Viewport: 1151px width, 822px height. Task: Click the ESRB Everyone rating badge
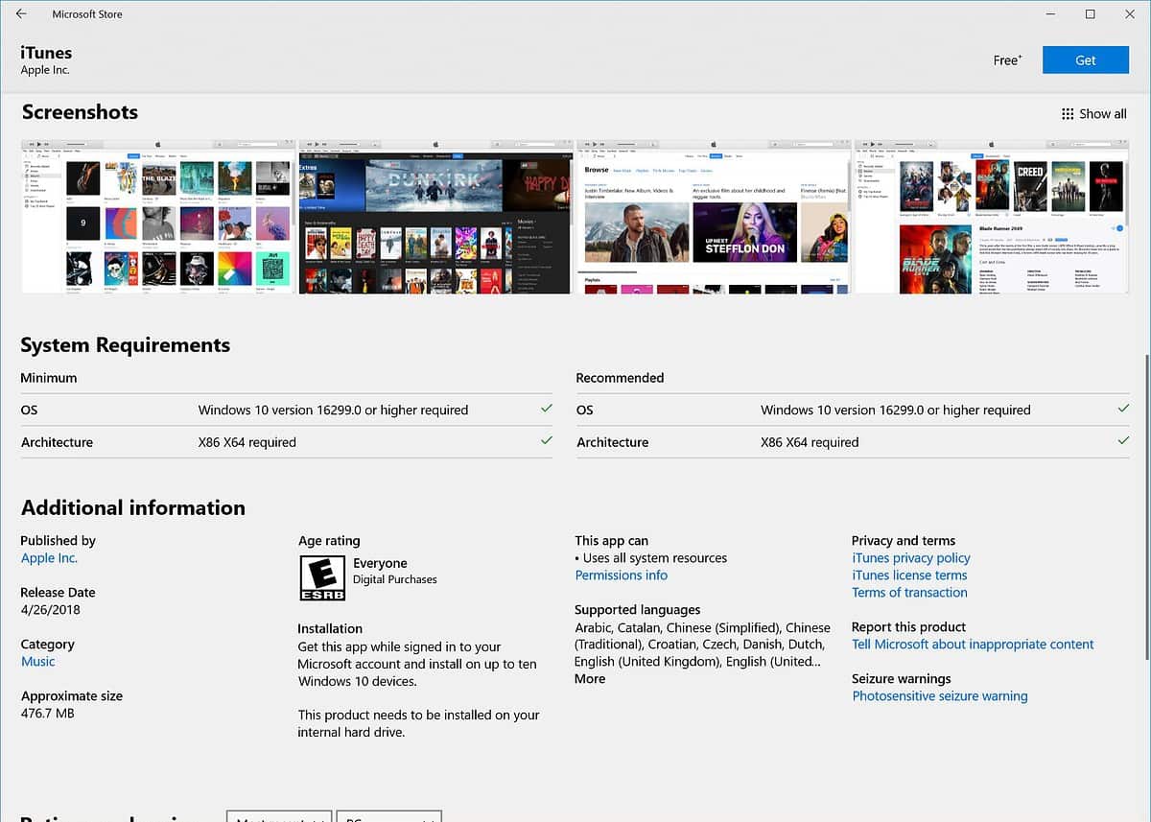tap(321, 577)
